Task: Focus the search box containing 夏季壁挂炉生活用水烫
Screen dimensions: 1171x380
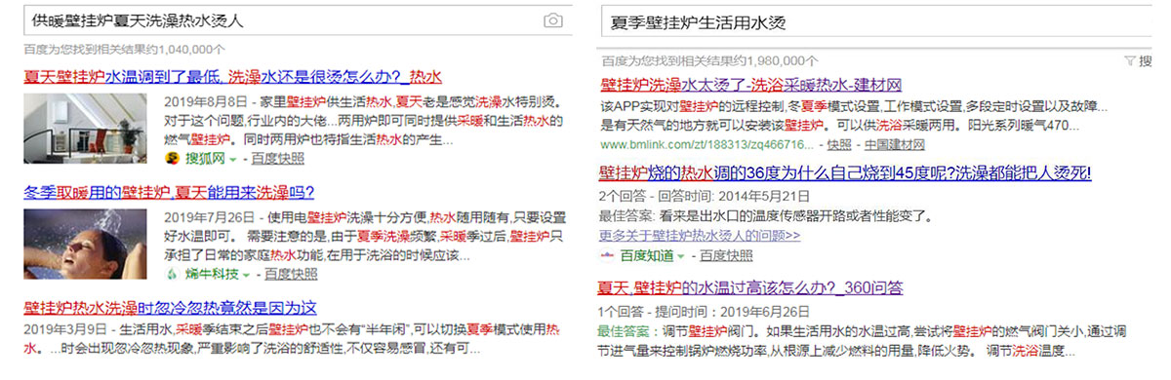Action: 878,21
